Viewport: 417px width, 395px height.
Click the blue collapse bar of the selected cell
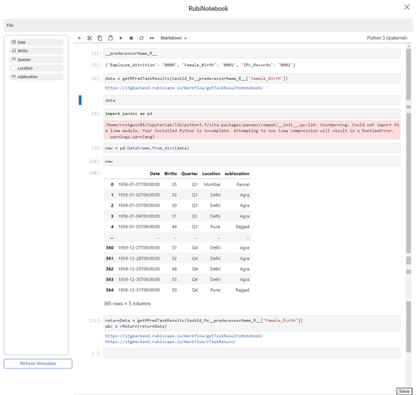coord(80,100)
